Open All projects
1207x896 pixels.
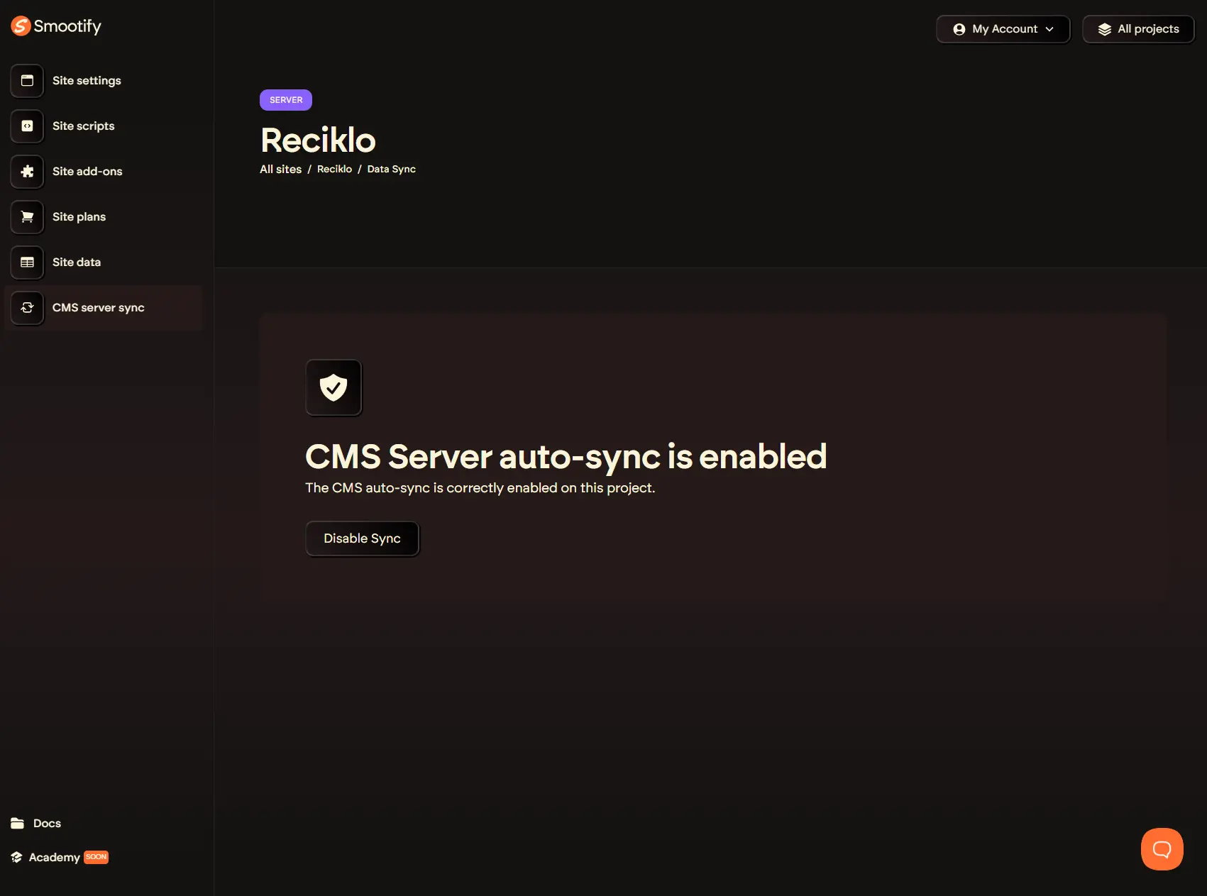point(1137,29)
